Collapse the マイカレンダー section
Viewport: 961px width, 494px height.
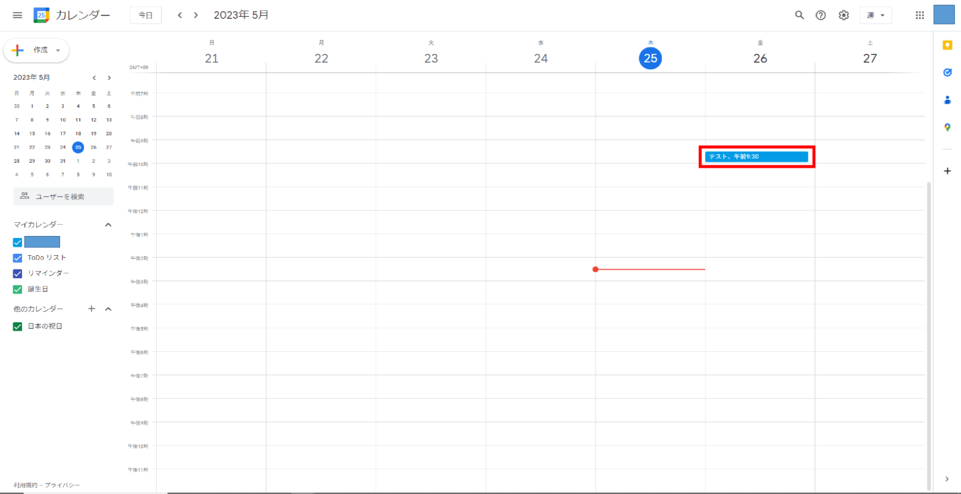pos(109,225)
